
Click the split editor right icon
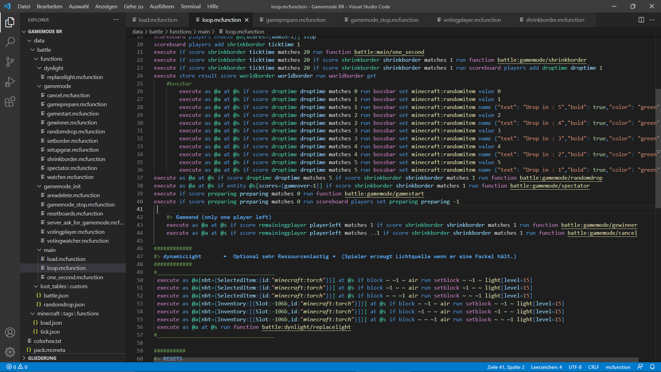641,20
